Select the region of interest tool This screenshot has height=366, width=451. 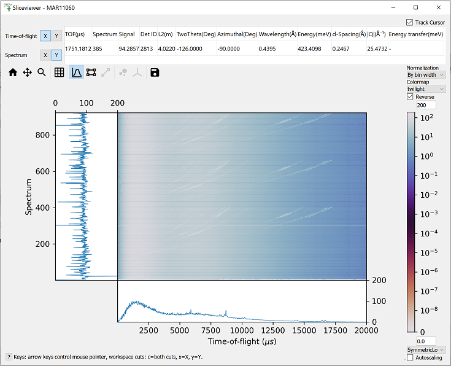[91, 72]
